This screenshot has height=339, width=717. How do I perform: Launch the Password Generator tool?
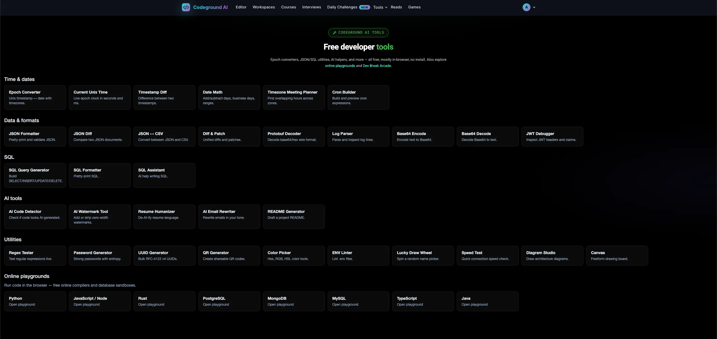tap(100, 256)
